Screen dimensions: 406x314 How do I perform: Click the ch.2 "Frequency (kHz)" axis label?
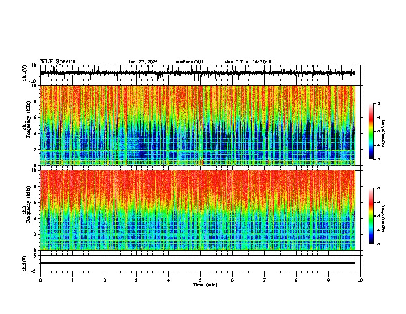(x=29, y=204)
